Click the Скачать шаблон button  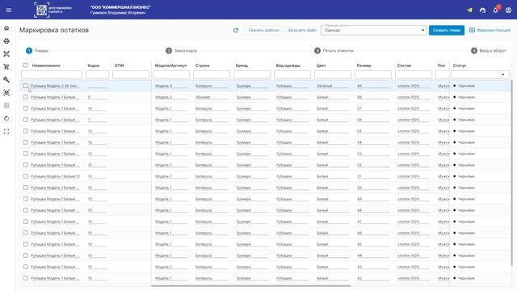263,31
